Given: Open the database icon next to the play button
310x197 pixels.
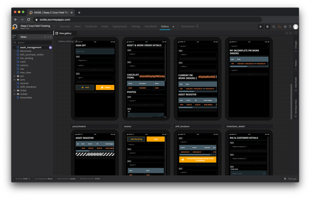Looking at the screenshot, I should click(x=267, y=27).
